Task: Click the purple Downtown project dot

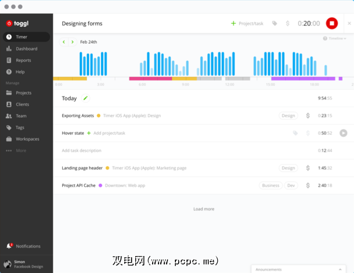Action: click(x=100, y=185)
